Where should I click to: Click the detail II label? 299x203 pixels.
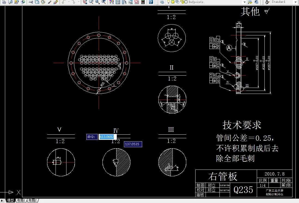tap(172, 67)
